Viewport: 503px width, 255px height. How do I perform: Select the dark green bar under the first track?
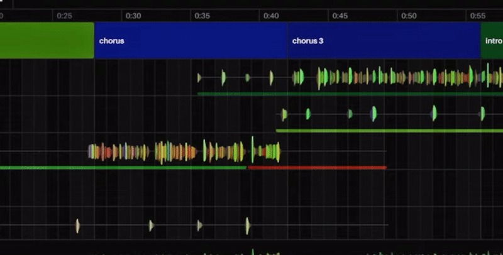tap(350, 94)
